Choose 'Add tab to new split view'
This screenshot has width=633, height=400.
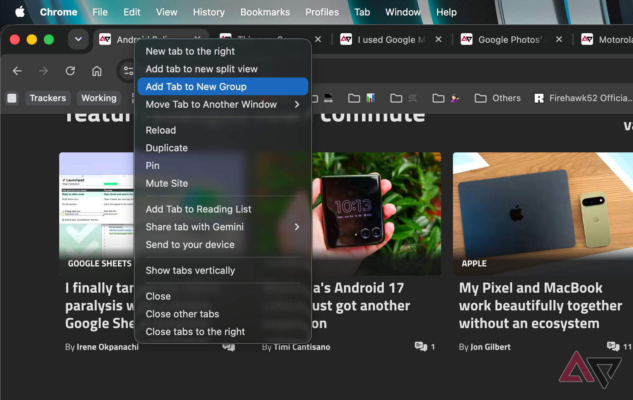[223, 69]
